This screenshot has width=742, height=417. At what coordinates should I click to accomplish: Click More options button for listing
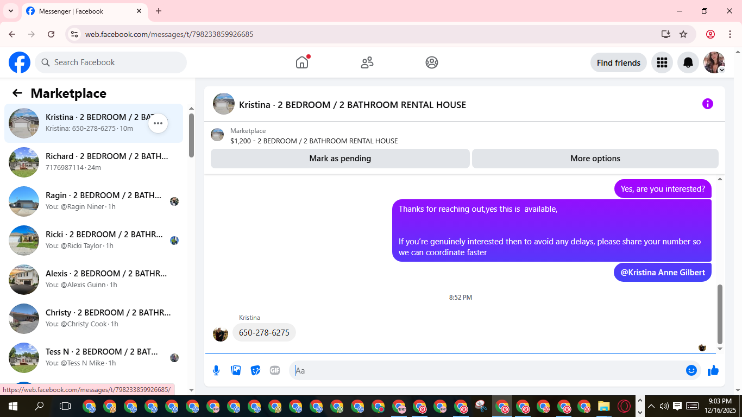click(x=595, y=159)
